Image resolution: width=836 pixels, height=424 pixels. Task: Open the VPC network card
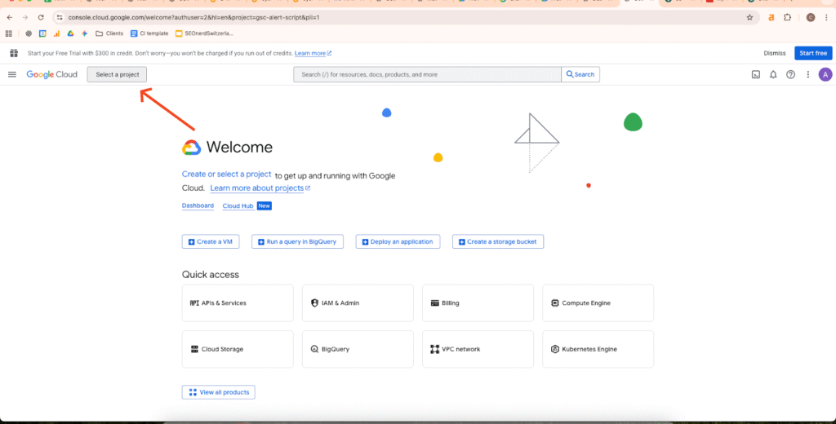point(478,349)
